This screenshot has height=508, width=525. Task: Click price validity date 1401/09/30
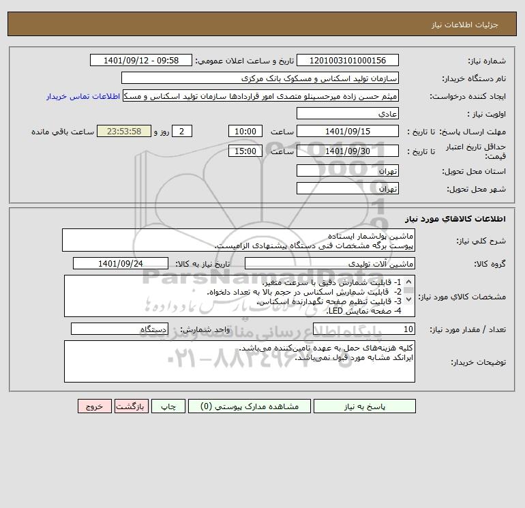[x=348, y=151]
